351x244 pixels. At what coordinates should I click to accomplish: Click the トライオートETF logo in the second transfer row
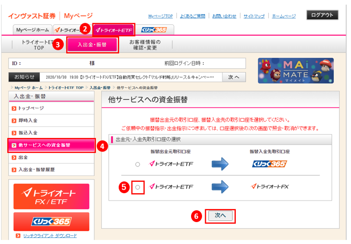point(171,187)
